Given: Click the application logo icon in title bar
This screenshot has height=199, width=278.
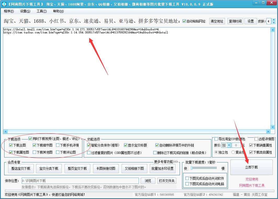Looking at the screenshot, I should (x=4, y=4).
